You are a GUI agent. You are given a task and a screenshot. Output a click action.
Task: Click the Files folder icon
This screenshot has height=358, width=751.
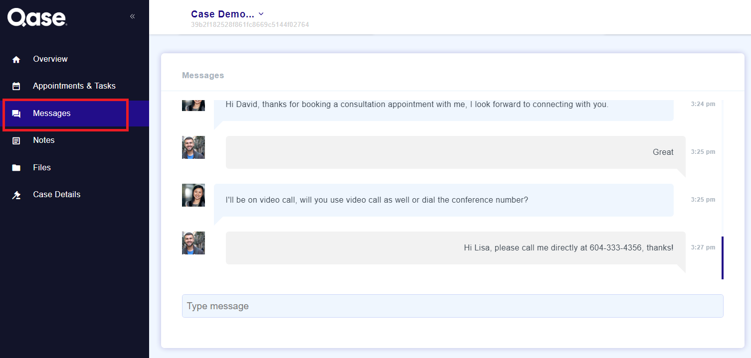point(16,168)
